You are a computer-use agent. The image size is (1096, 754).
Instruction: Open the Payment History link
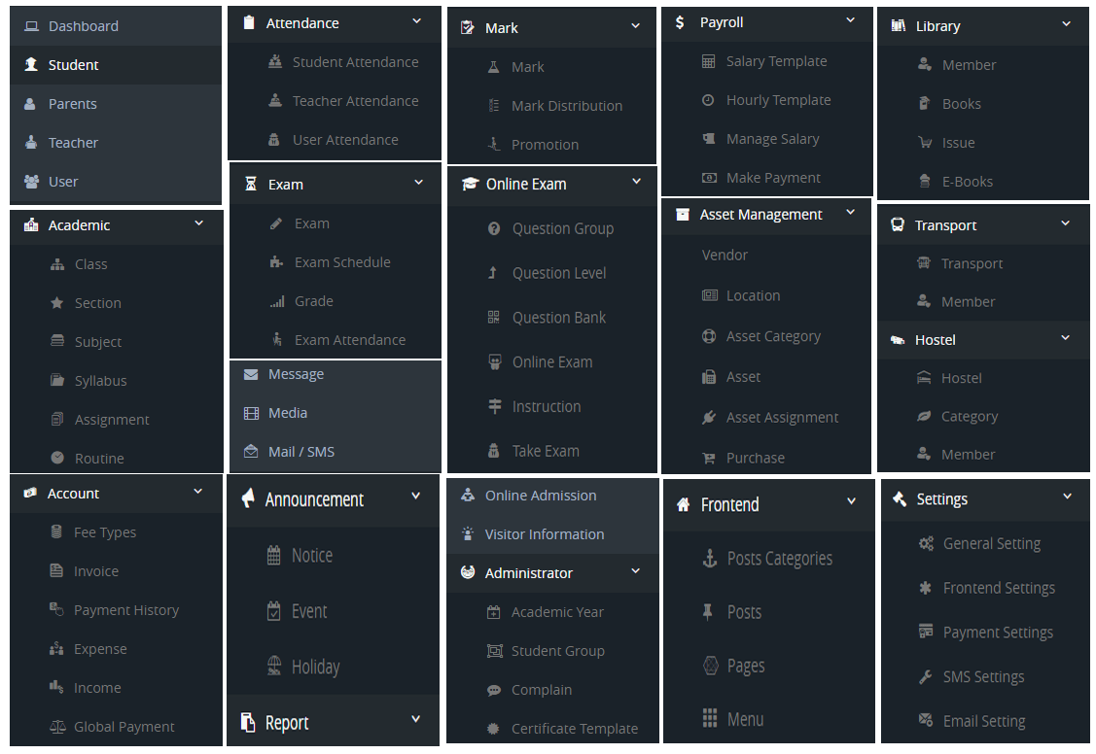coord(126,610)
